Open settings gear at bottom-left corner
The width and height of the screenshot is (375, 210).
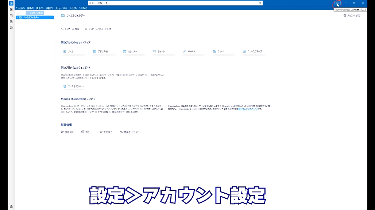[x=11, y=207]
